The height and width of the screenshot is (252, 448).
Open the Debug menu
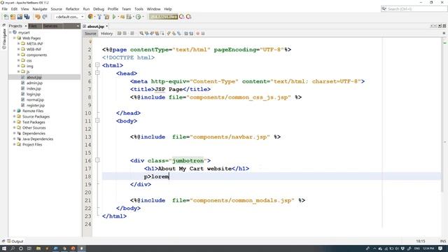pyautogui.click(x=99, y=9)
